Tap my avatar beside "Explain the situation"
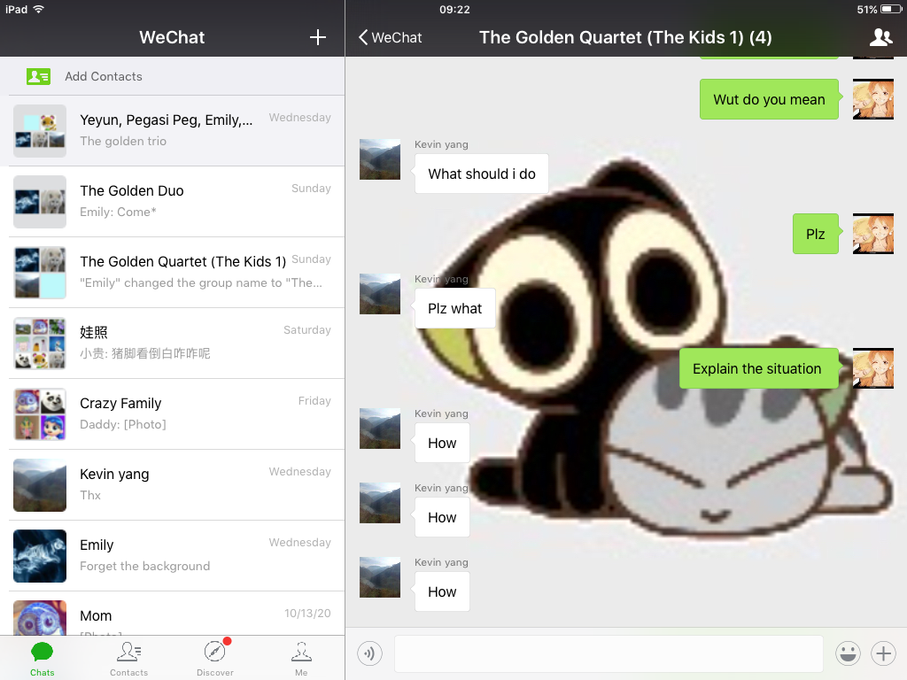This screenshot has height=680, width=907. (x=873, y=368)
